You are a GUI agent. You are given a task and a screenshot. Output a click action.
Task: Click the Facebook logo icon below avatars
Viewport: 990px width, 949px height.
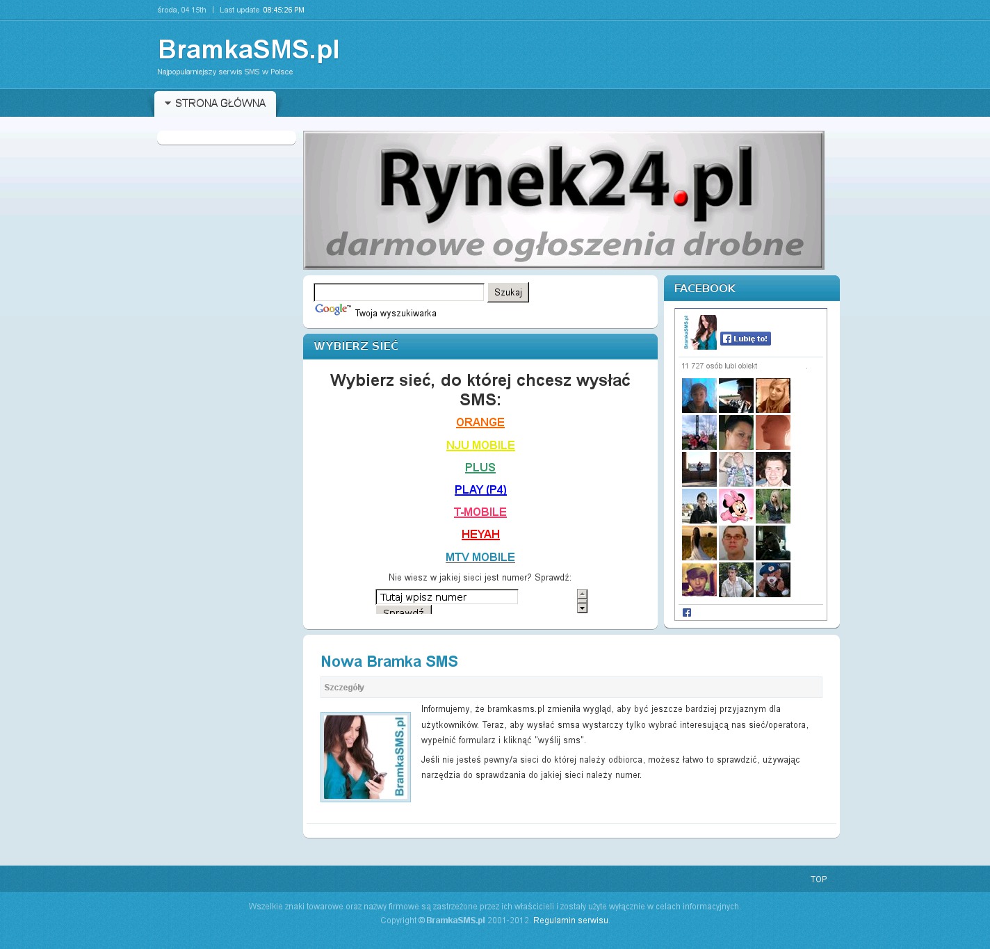(687, 613)
